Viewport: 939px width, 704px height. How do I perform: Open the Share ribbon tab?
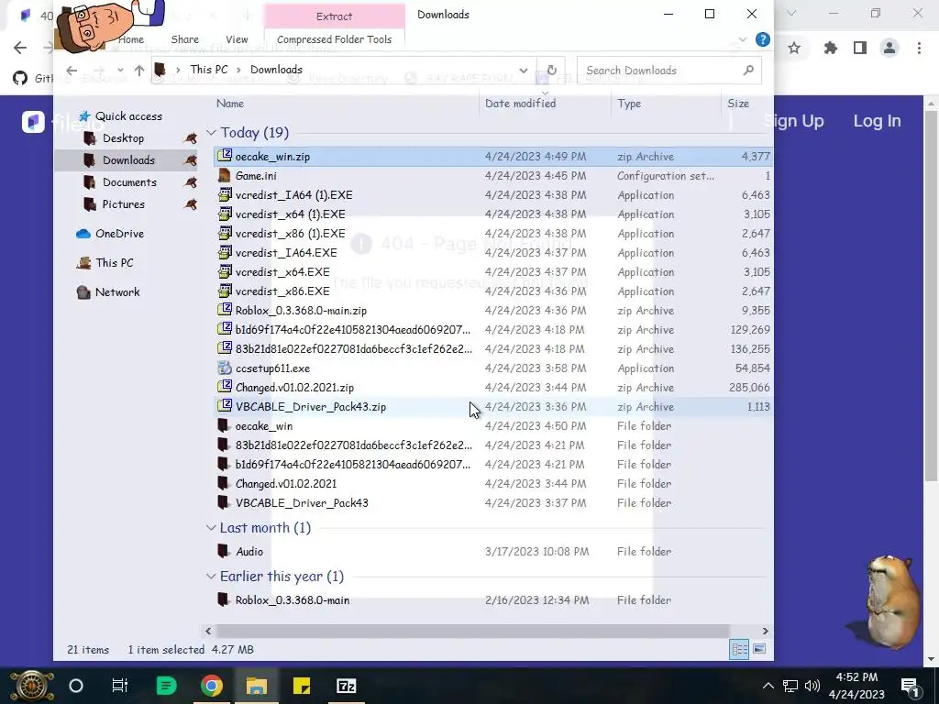[184, 39]
